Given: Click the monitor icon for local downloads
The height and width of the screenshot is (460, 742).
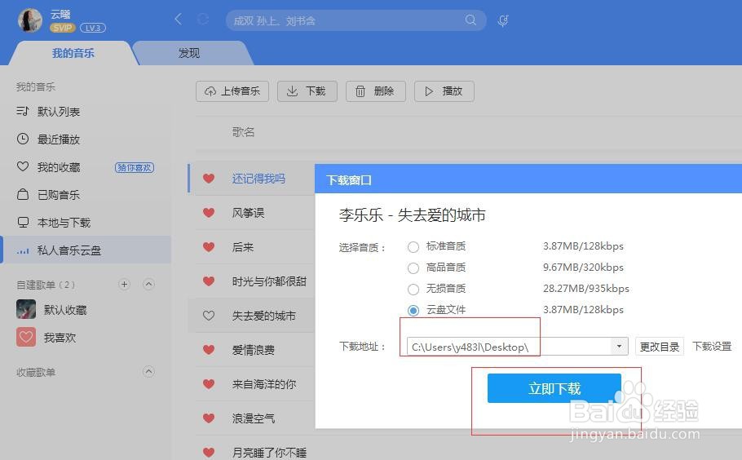Looking at the screenshot, I should [x=23, y=222].
